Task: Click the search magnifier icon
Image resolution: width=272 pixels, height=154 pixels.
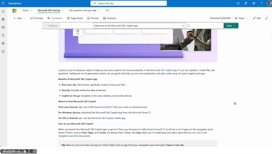Action: (95, 3)
